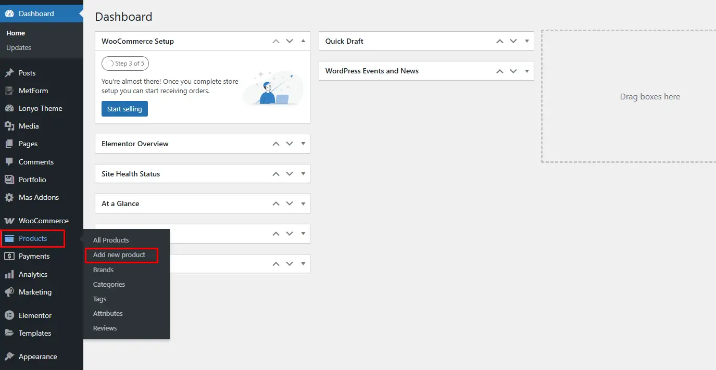Move Elementor Overview box up

tap(276, 144)
